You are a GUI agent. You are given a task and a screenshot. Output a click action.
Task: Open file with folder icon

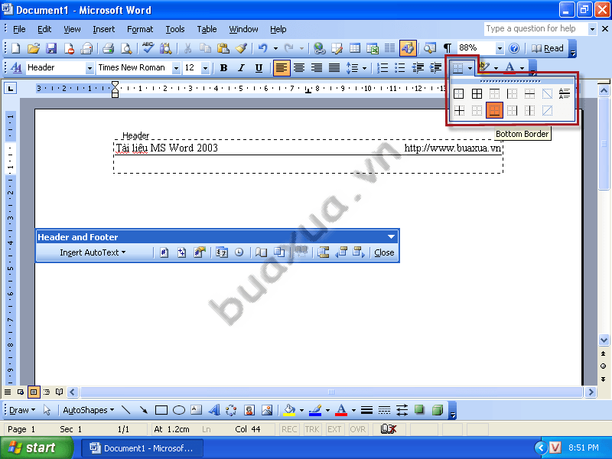click(x=34, y=48)
